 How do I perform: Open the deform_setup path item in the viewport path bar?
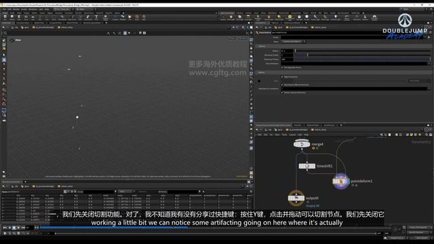pyautogui.click(x=66, y=27)
